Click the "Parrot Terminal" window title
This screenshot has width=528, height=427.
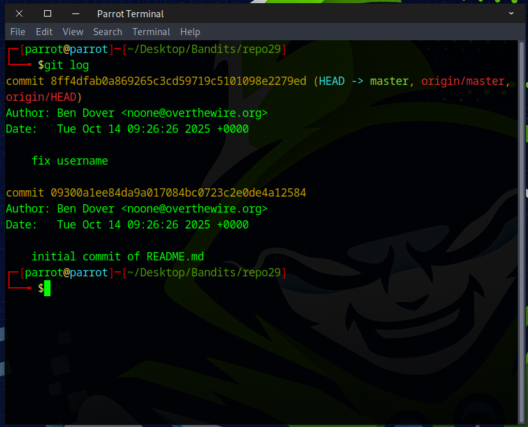click(x=130, y=13)
